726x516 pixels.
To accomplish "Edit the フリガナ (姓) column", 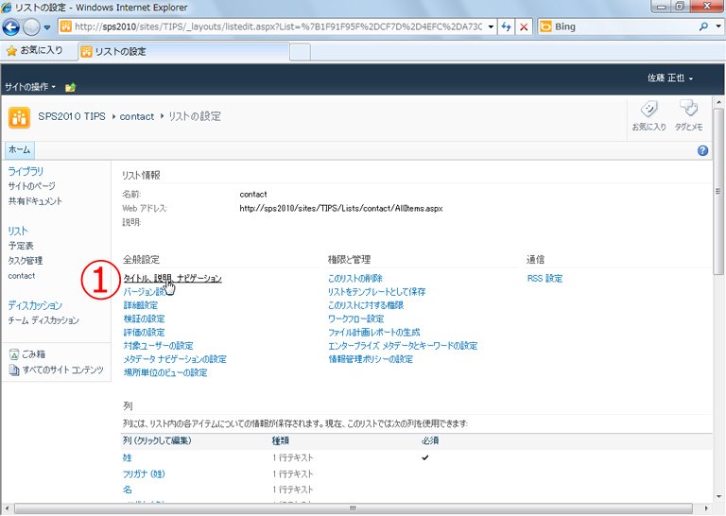I will tap(144, 473).
